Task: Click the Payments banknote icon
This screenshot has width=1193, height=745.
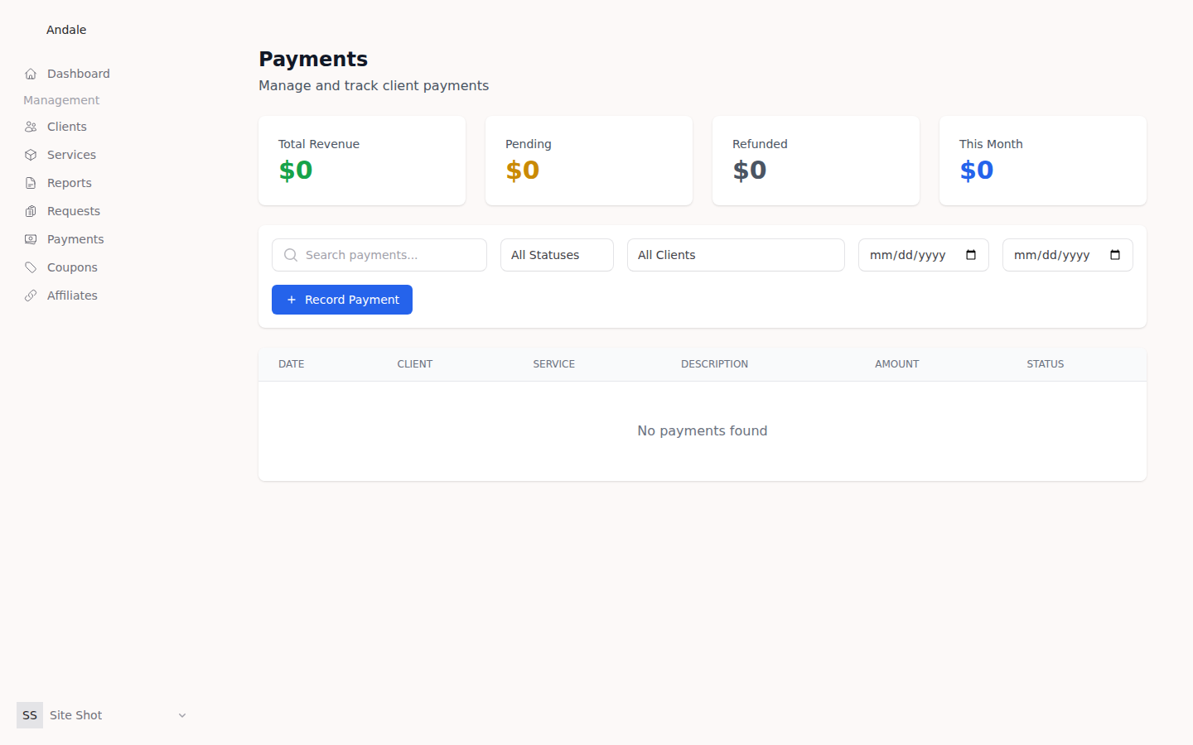Action: pos(31,239)
